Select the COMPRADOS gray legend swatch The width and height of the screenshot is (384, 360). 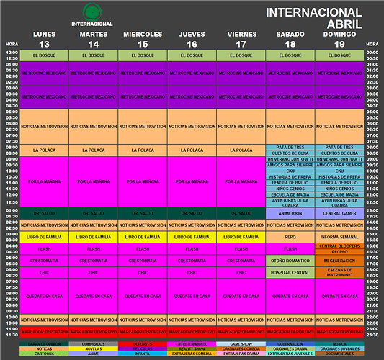[94, 344]
